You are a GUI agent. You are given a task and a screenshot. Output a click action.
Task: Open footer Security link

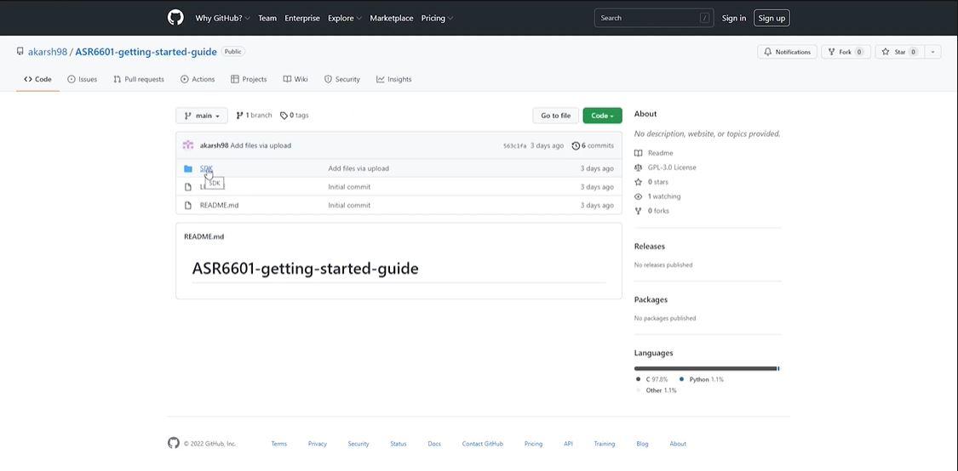tap(358, 444)
